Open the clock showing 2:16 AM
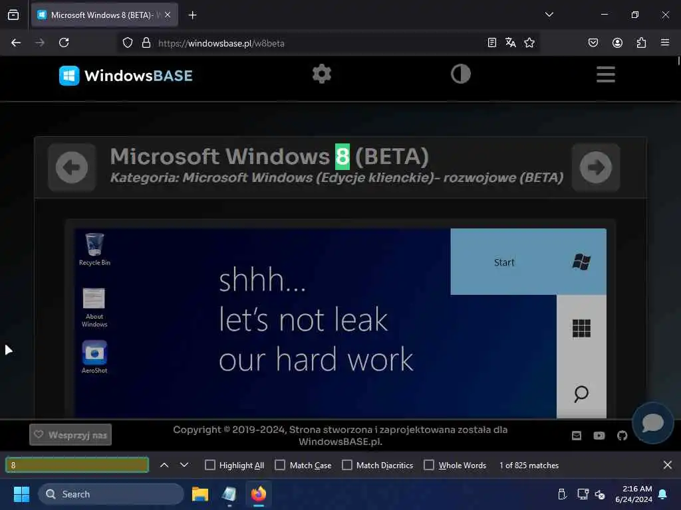Image resolution: width=681 pixels, height=510 pixels. point(634,494)
